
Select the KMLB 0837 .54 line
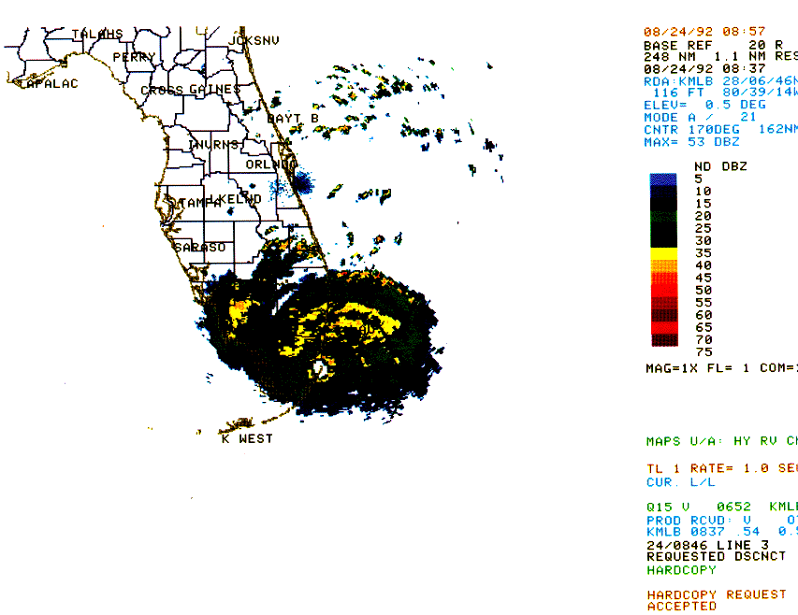[x=722, y=532]
